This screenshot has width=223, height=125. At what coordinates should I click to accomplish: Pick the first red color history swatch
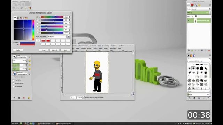[43, 41]
